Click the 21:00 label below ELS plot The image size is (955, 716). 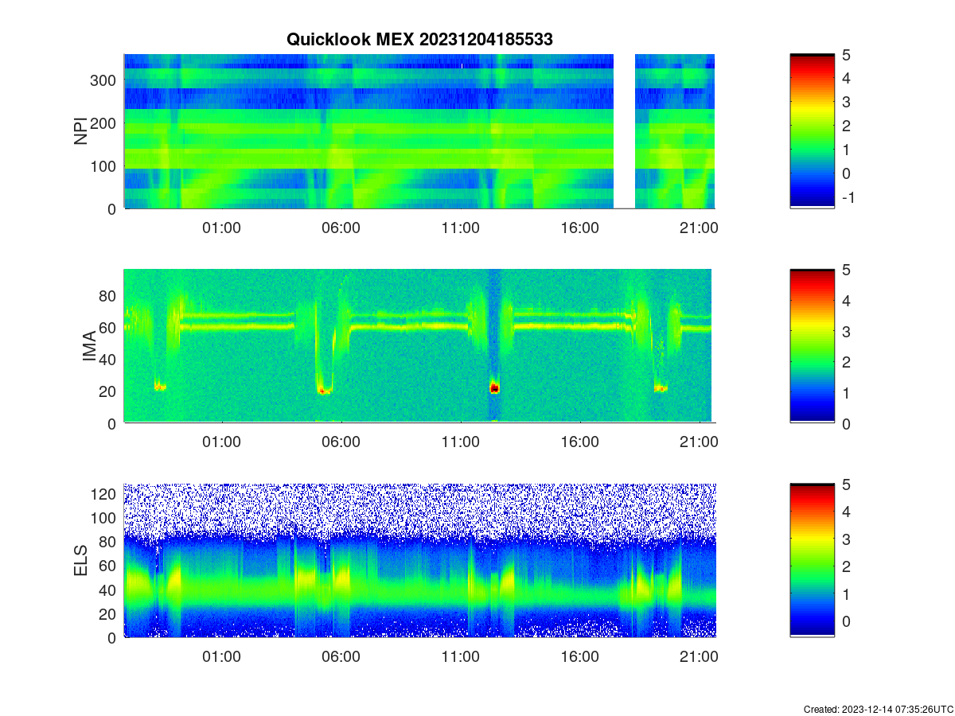pyautogui.click(x=699, y=656)
